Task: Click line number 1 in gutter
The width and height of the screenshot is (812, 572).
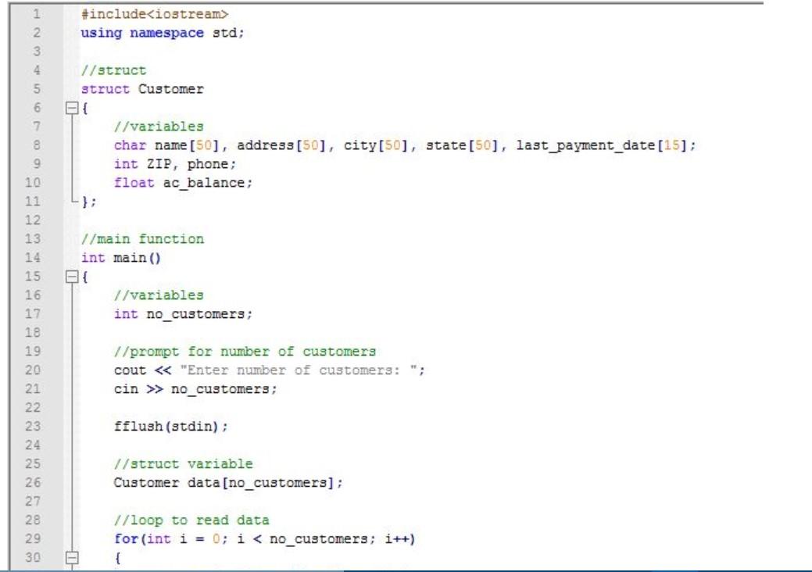Action: coord(36,14)
